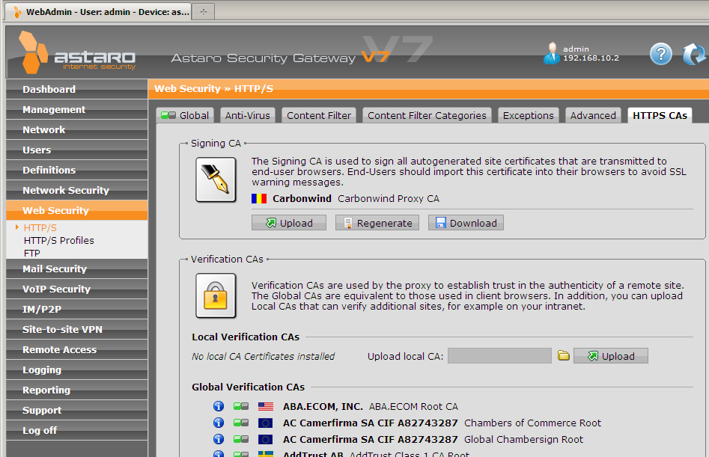The width and height of the screenshot is (709, 457).
Task: Toggle the Global Chambersign Root switch
Action: coord(241,439)
